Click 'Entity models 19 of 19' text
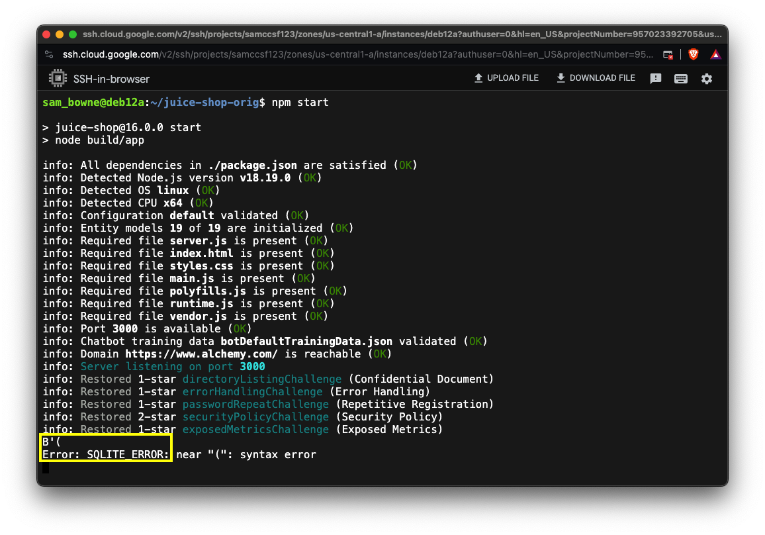765x535 pixels. [150, 228]
